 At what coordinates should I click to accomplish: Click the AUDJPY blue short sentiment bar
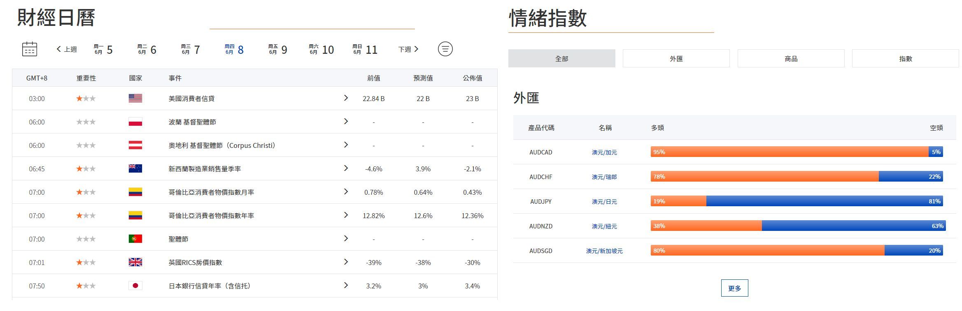click(823, 201)
